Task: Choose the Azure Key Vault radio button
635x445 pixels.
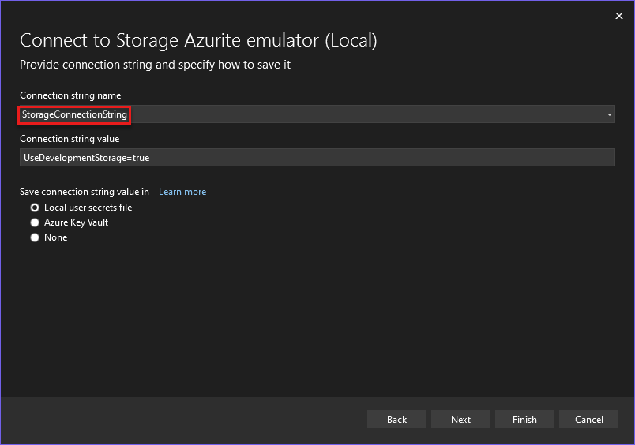Action: [x=35, y=222]
